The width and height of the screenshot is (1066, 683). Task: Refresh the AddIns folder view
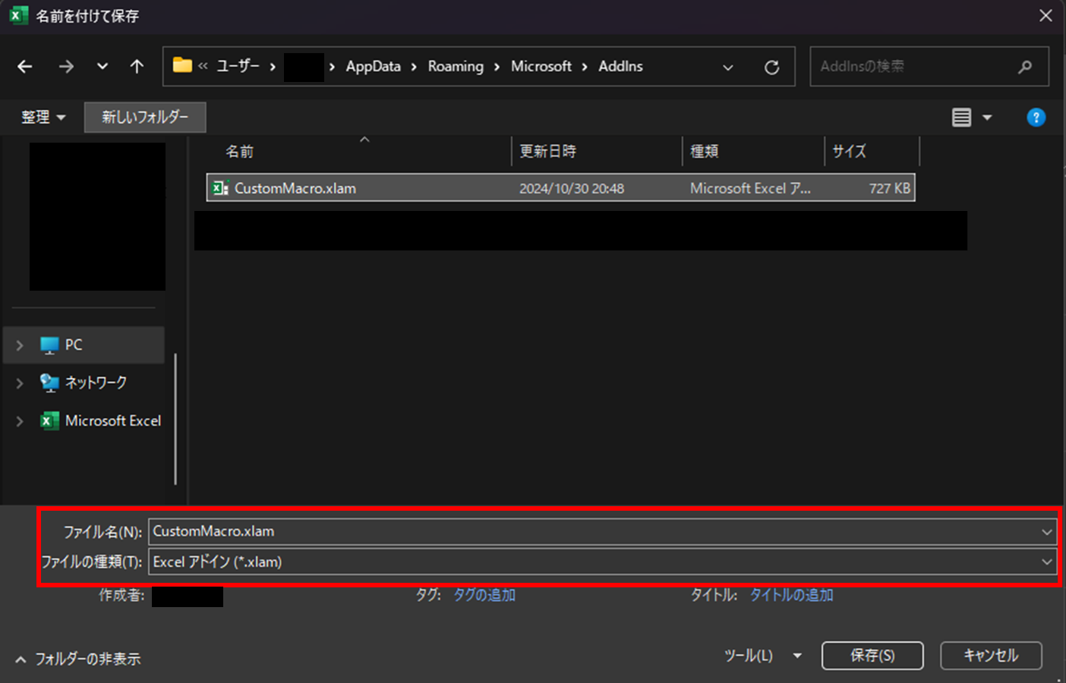pos(771,67)
